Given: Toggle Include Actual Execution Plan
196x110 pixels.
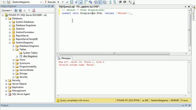Looking at the screenshot, I should coord(86,2).
